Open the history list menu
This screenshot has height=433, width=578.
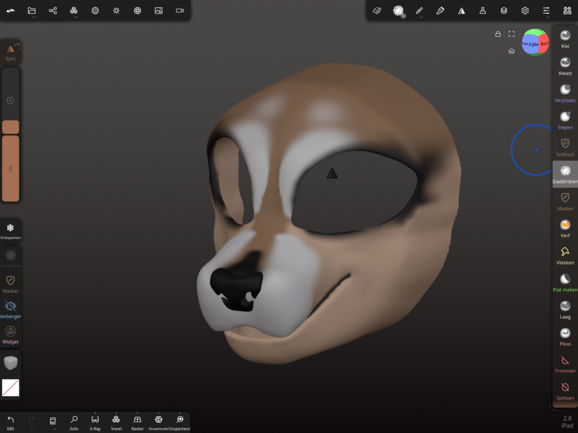(x=52, y=422)
